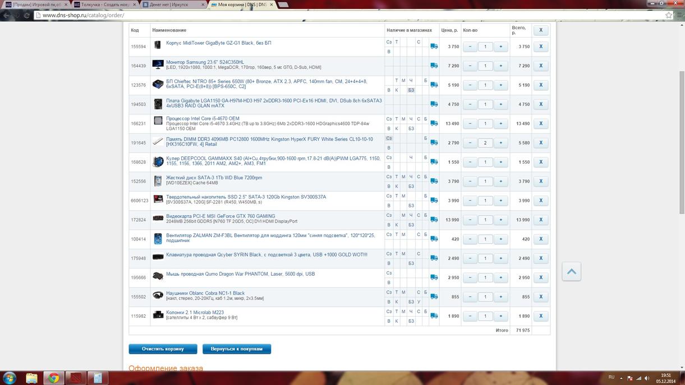
Task: Open link Жесткий диск SATA-3 1Tb WD Blue
Action: (214, 178)
